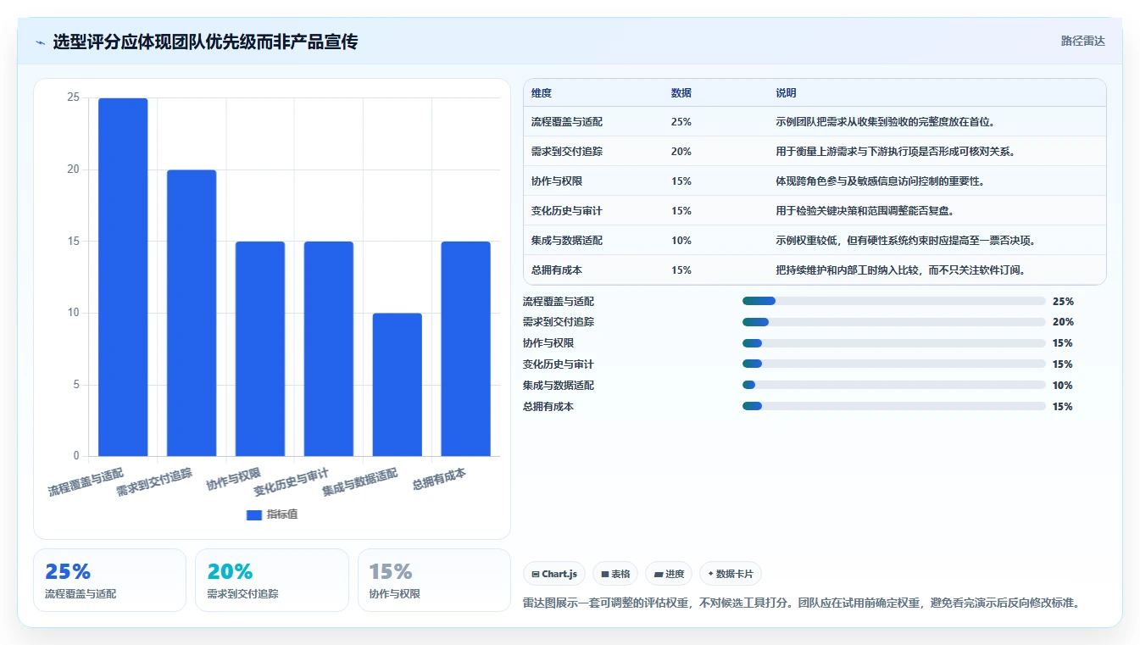Viewport: 1140px width, 645px height.
Task: Click the 总拥有成本 bar in the chart
Action: [x=466, y=349]
